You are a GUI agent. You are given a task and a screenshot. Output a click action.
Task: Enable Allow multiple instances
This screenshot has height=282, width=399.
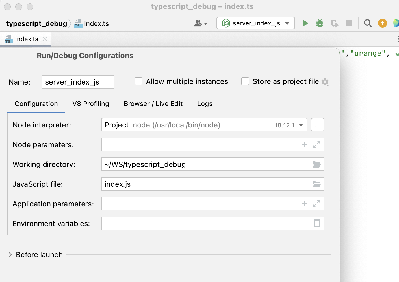(x=138, y=81)
